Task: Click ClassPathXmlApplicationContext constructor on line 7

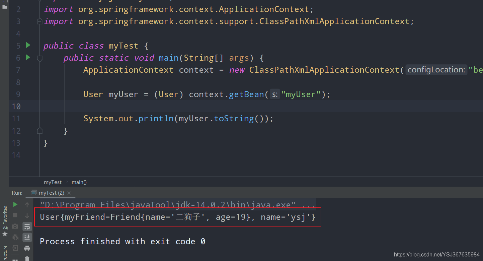Action: [x=324, y=70]
